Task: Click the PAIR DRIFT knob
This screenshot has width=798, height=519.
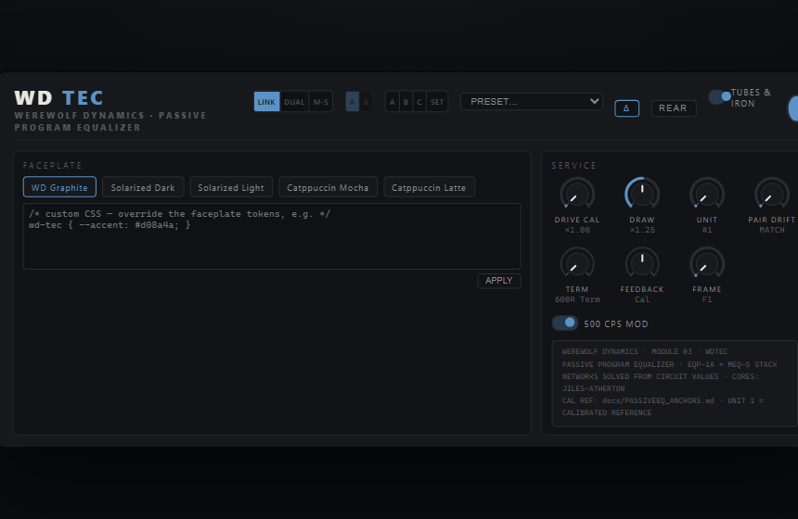Action: click(x=771, y=195)
